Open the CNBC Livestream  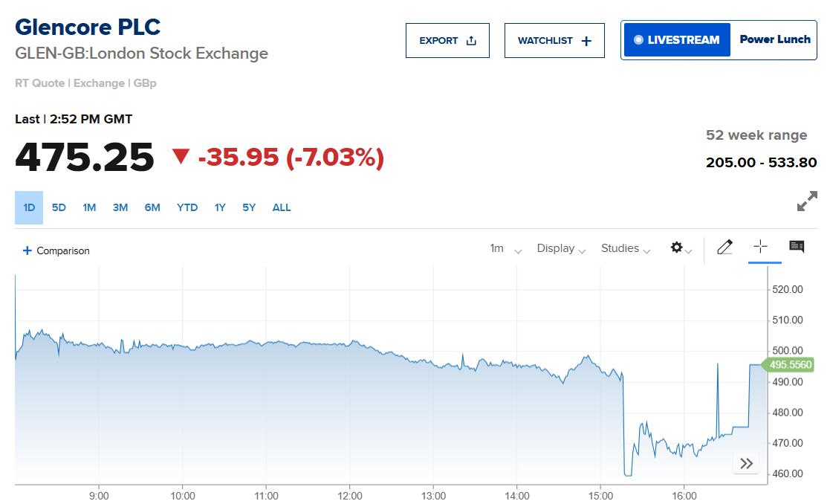pyautogui.click(x=675, y=40)
